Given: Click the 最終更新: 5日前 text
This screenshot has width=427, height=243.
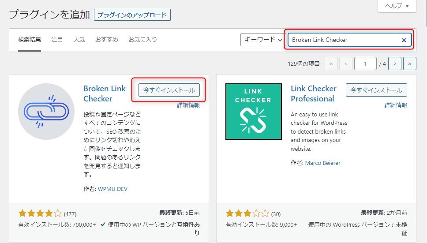Looking at the screenshot, I should click(180, 213).
